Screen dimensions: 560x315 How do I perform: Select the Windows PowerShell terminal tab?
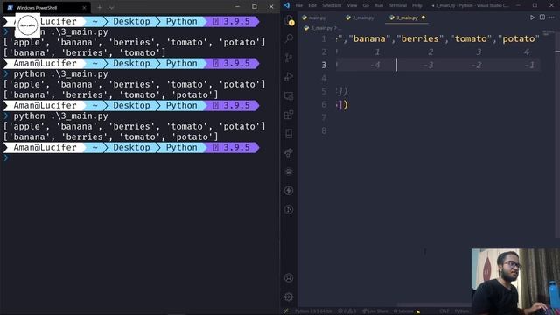[46, 8]
